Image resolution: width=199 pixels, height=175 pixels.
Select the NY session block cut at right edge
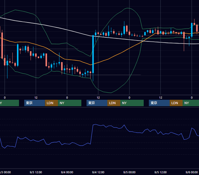(x=191, y=103)
